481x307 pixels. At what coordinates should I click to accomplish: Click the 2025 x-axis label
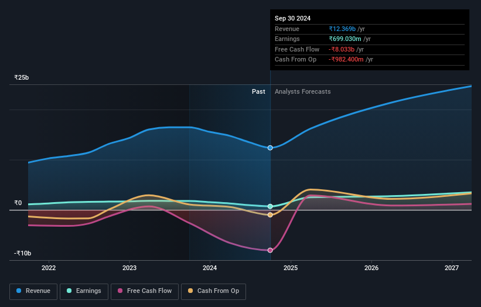(x=291, y=268)
